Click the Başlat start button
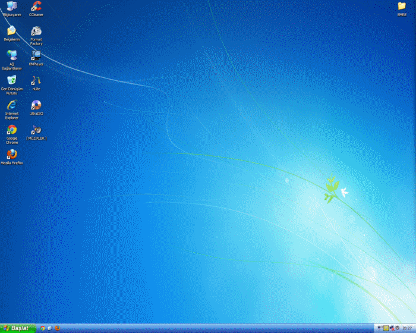 click(18, 328)
